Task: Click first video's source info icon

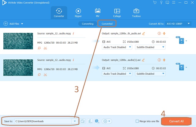Action: click(x=73, y=34)
